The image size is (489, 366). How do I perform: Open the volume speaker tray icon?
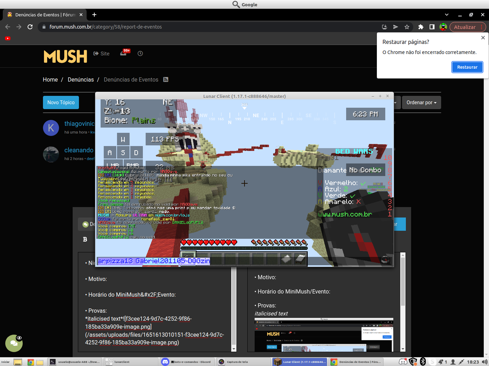click(x=484, y=362)
